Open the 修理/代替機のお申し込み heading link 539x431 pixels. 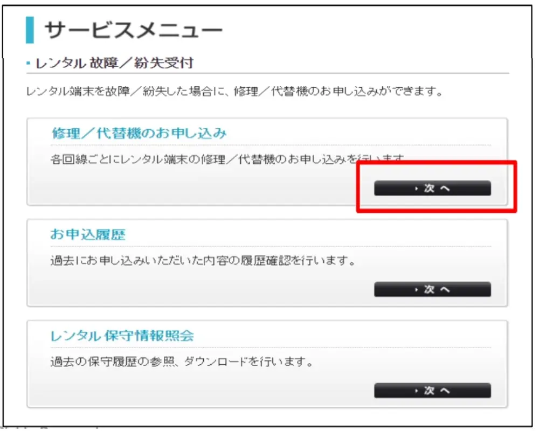[x=139, y=133]
